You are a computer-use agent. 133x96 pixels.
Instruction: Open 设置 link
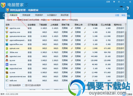click(x=117, y=15)
